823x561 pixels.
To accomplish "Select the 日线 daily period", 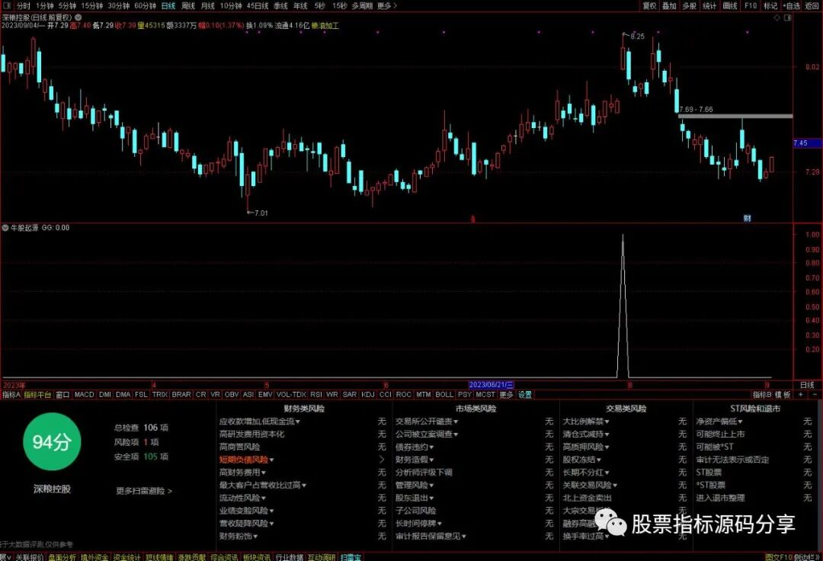I will coord(168,6).
